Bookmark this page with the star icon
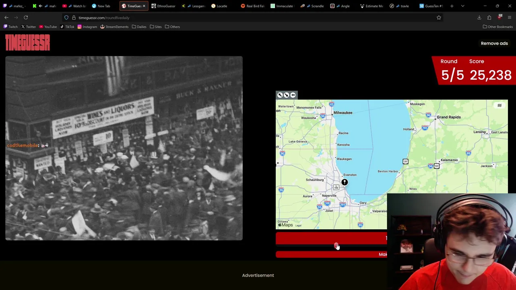 (439, 17)
